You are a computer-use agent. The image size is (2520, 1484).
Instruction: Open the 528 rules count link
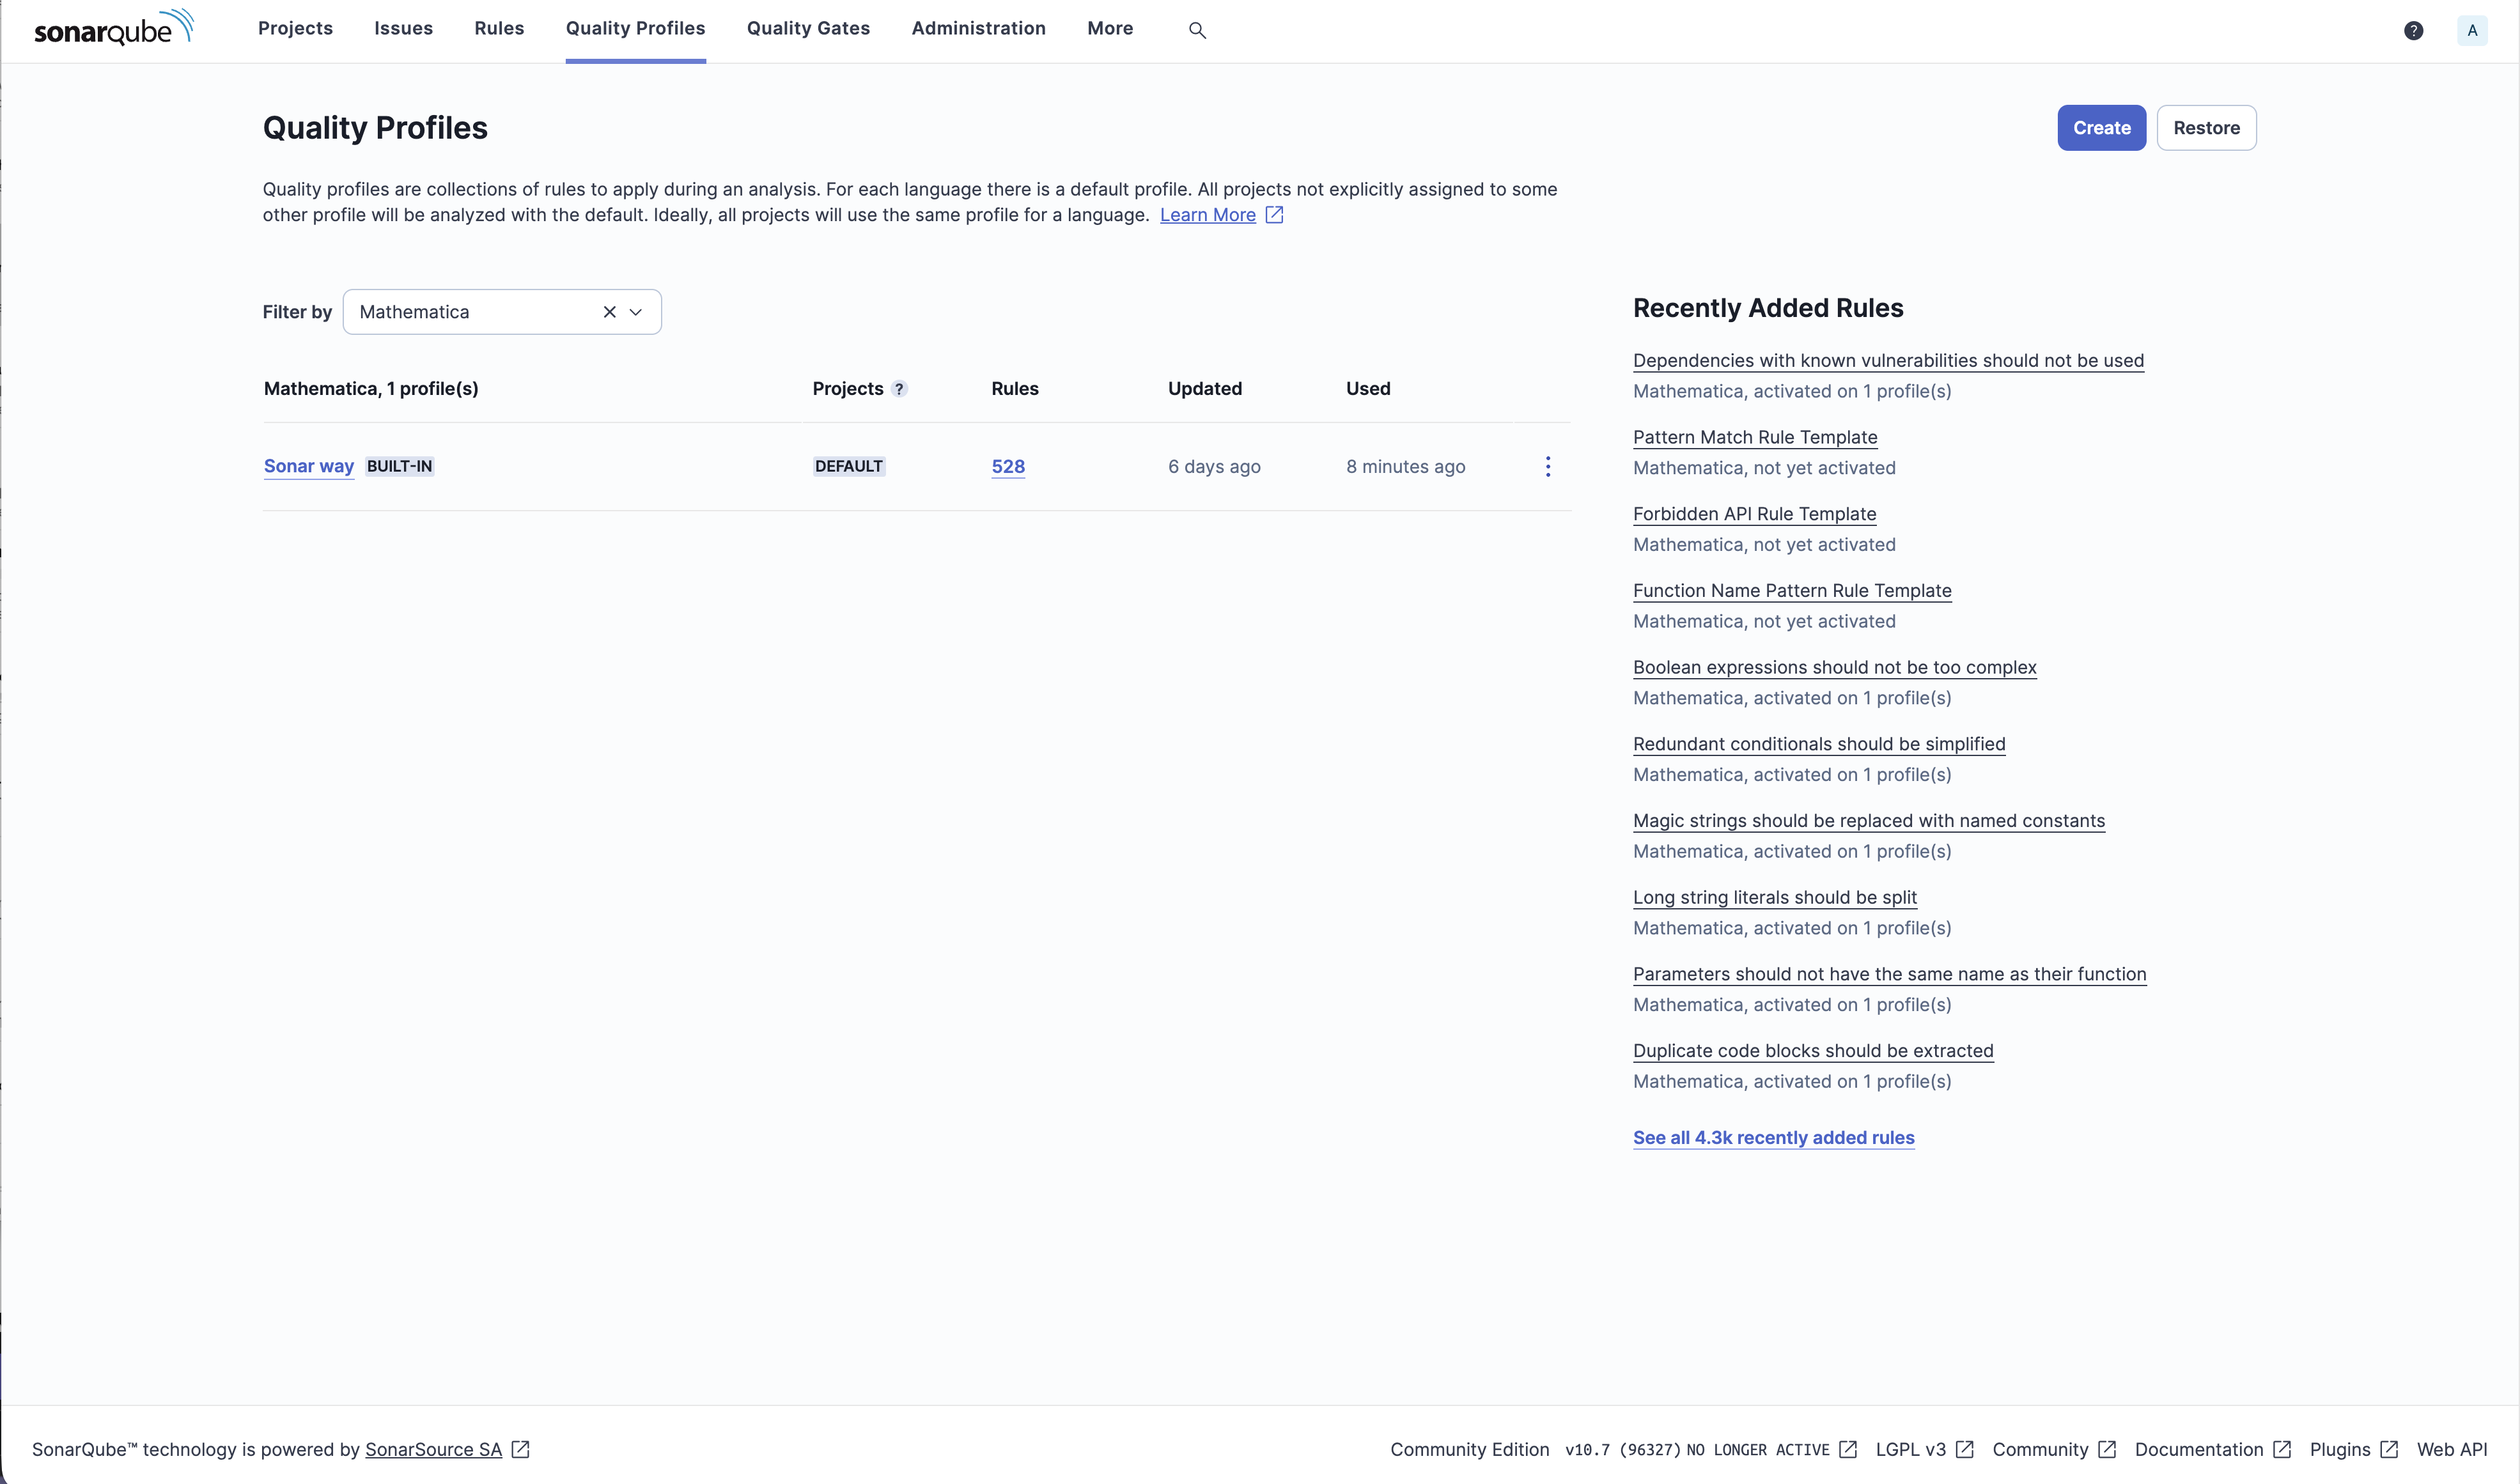click(x=1007, y=467)
